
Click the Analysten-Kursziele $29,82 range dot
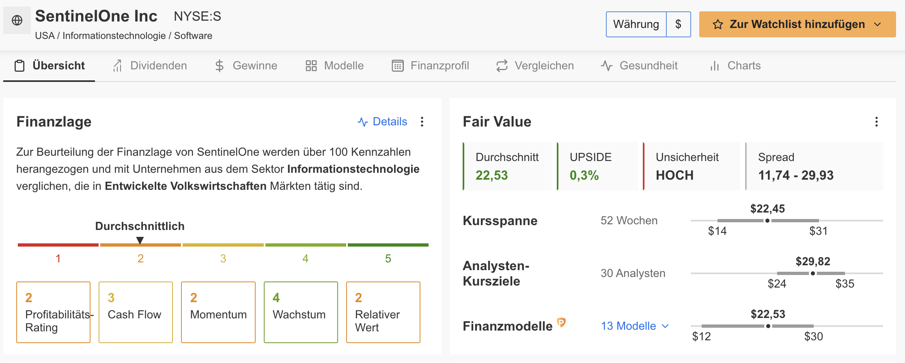pos(812,273)
